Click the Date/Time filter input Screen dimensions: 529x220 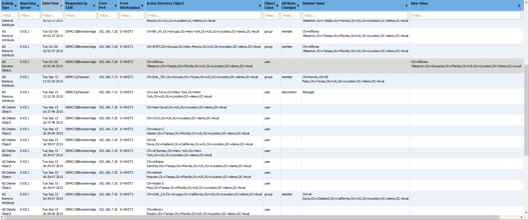pos(52,15)
